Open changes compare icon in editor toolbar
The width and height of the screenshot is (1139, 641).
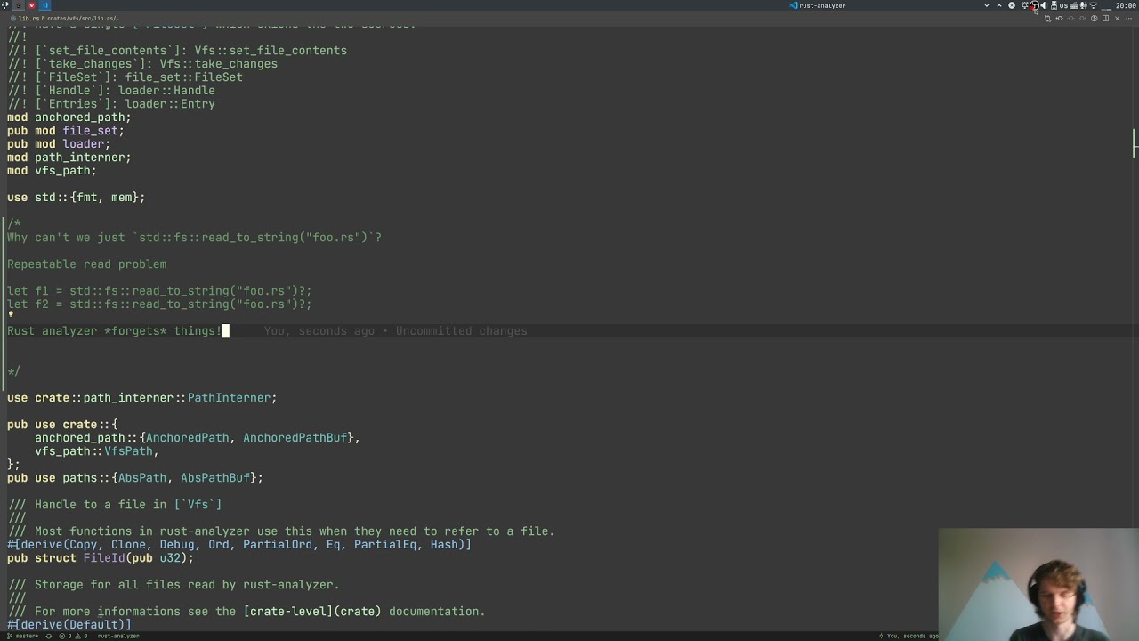pyautogui.click(x=1047, y=19)
